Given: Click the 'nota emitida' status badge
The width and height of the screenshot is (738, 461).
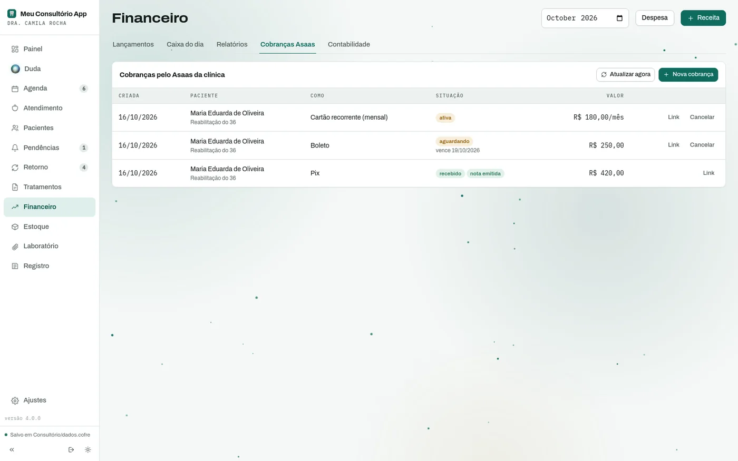Looking at the screenshot, I should click(x=485, y=174).
